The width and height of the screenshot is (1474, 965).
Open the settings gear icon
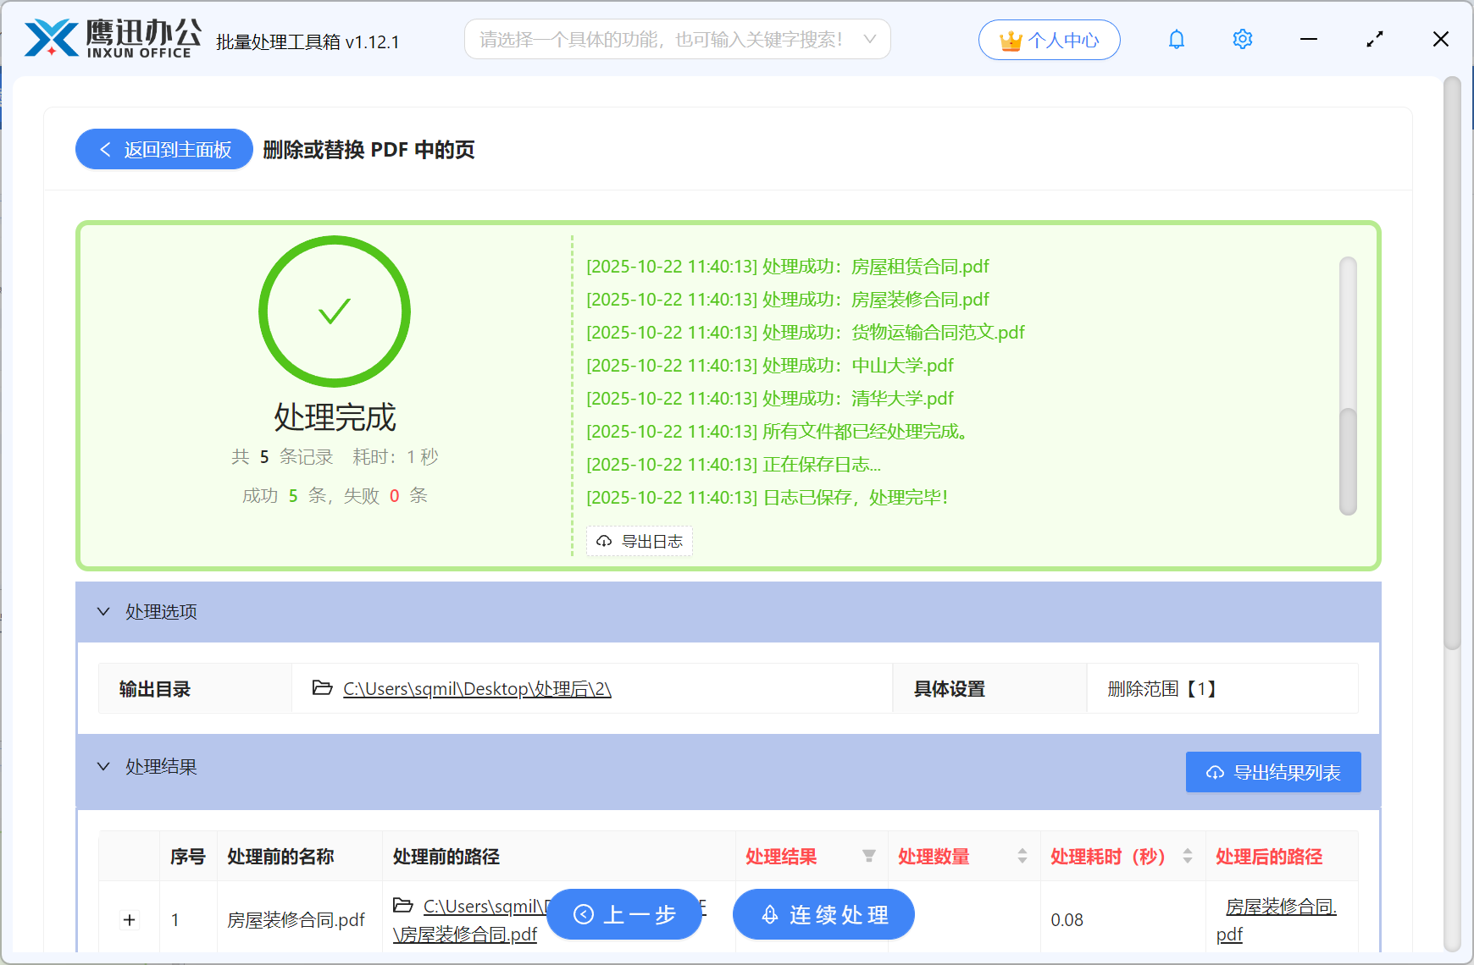(x=1242, y=39)
